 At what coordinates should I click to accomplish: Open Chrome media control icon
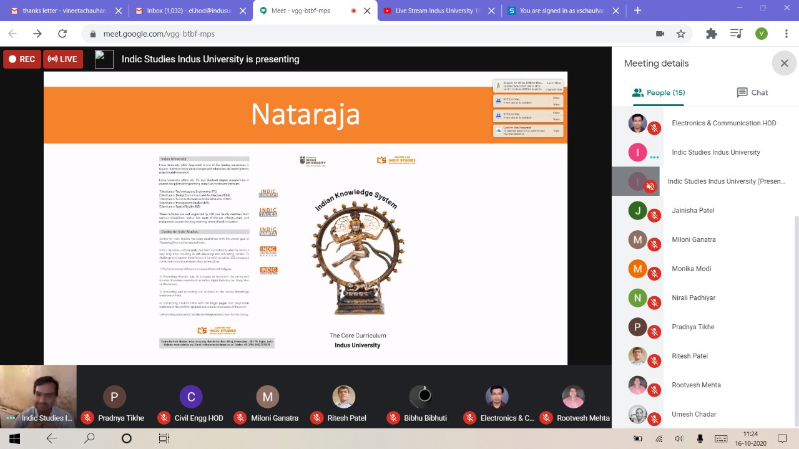coord(737,34)
